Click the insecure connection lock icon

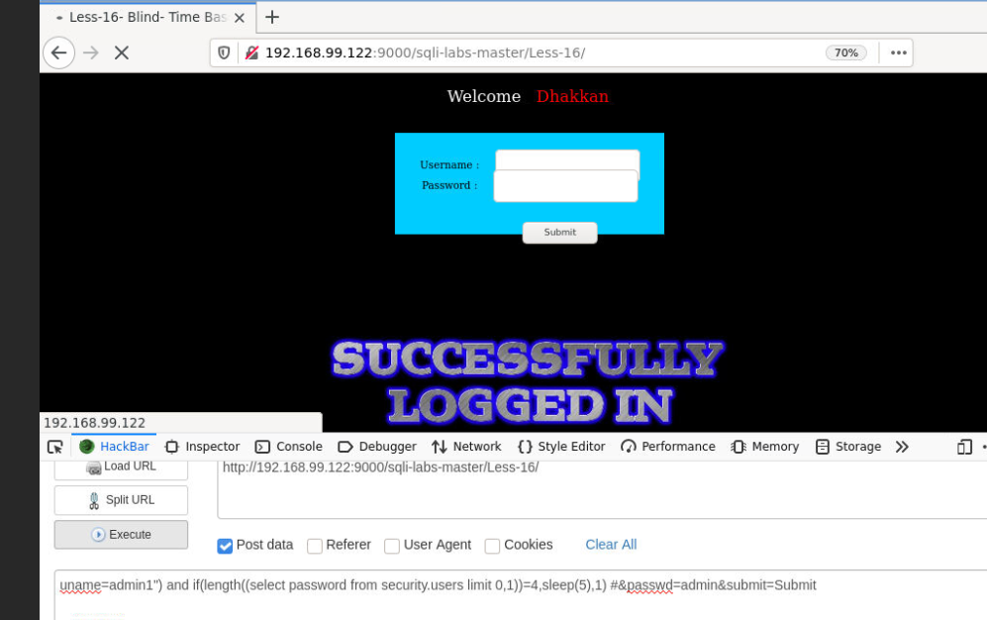click(251, 52)
